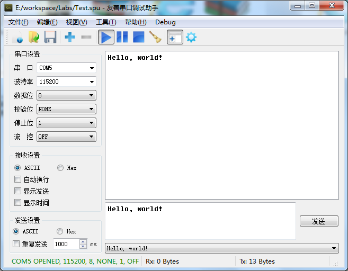348x271 pixels.
Task: Open the 校验位 NONE dropdown
Action: [x=66, y=109]
